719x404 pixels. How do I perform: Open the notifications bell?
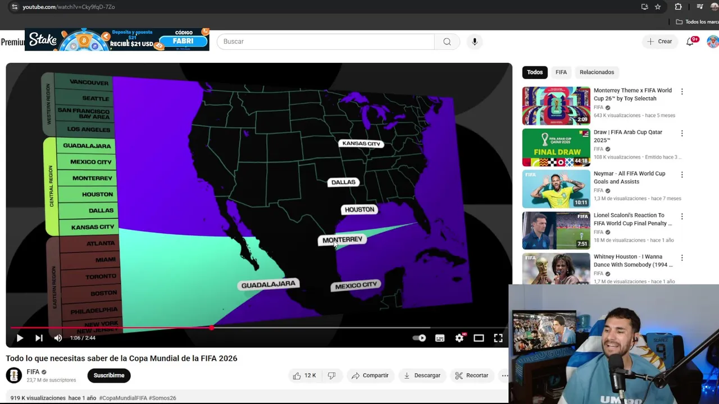pyautogui.click(x=690, y=42)
